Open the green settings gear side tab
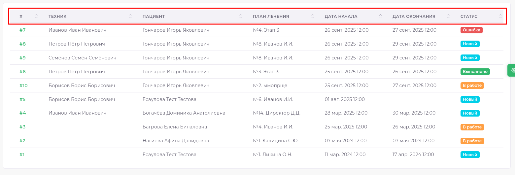The height and width of the screenshot is (175, 515). click(x=512, y=70)
